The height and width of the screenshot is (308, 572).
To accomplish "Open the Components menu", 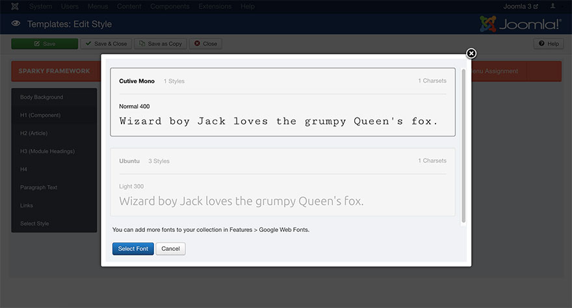I will pos(170,6).
